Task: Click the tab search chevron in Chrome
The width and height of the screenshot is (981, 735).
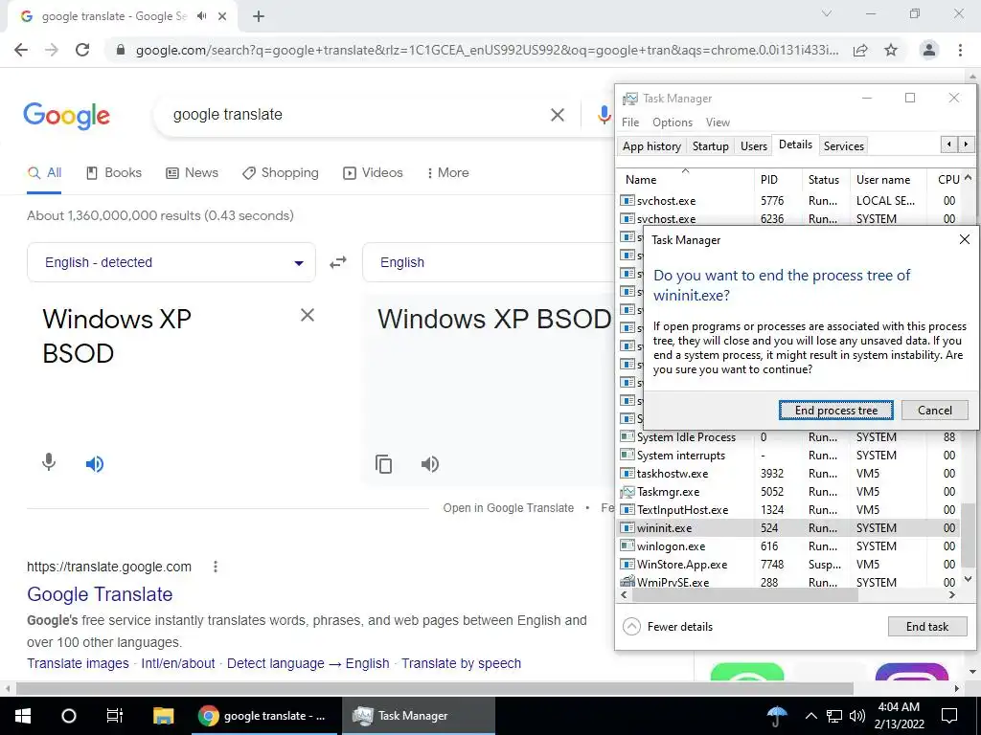Action: pyautogui.click(x=827, y=13)
